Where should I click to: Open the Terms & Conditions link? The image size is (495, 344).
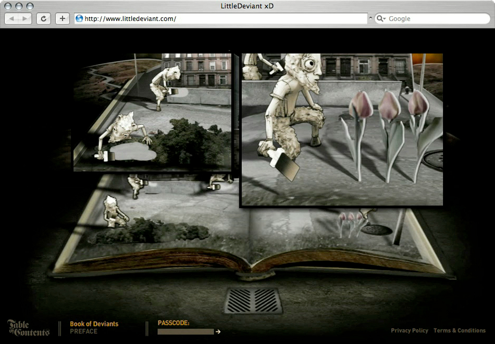point(460,330)
